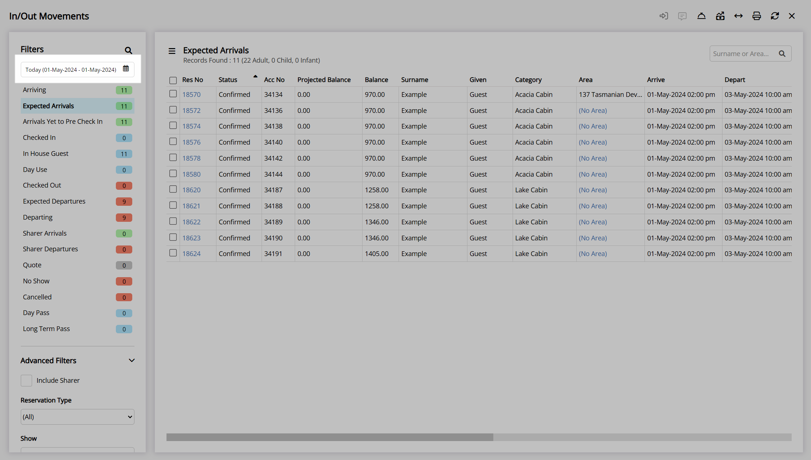Click the search icon in Surname or Area box
Image resolution: width=811 pixels, height=460 pixels.
[782, 54]
